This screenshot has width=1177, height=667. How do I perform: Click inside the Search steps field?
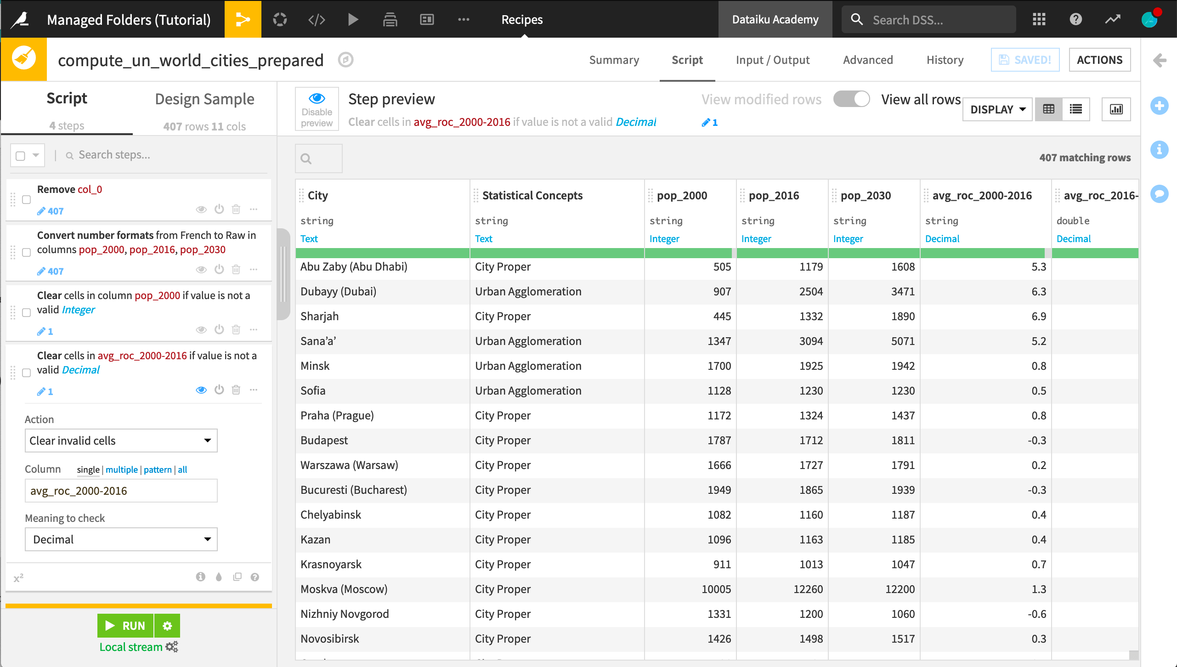[115, 155]
